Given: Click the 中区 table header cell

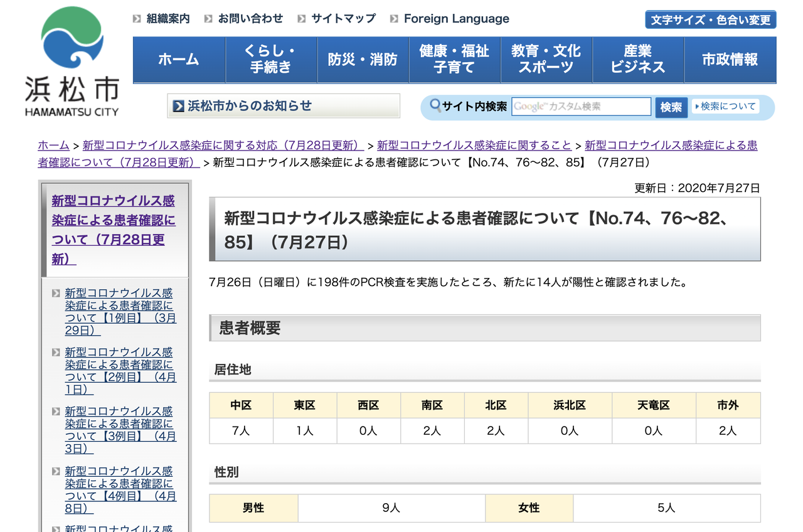Looking at the screenshot, I should (x=242, y=405).
